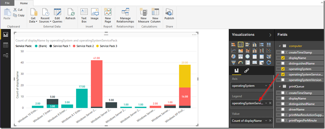Open the File tab
Image resolution: width=325 pixels, height=129 pixels.
(x=7, y=3)
